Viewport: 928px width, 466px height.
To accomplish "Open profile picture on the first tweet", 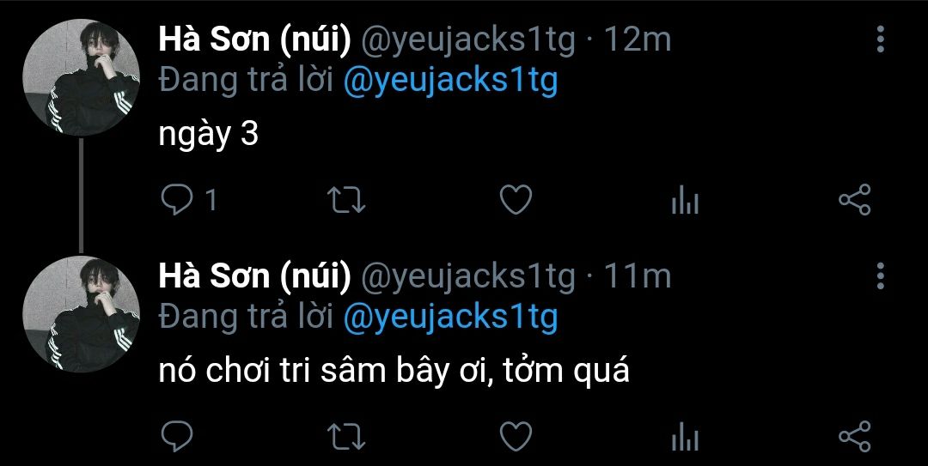I will (82, 76).
